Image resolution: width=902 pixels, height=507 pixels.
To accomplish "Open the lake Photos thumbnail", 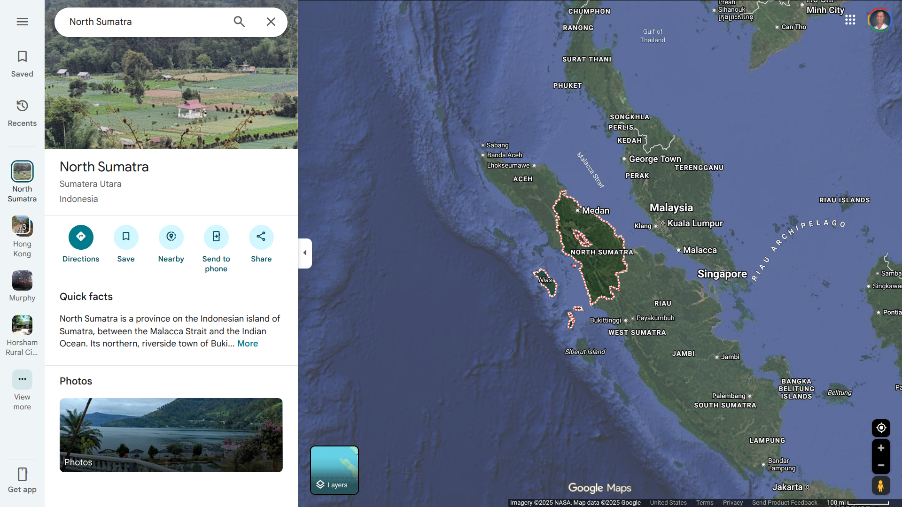I will click(171, 435).
